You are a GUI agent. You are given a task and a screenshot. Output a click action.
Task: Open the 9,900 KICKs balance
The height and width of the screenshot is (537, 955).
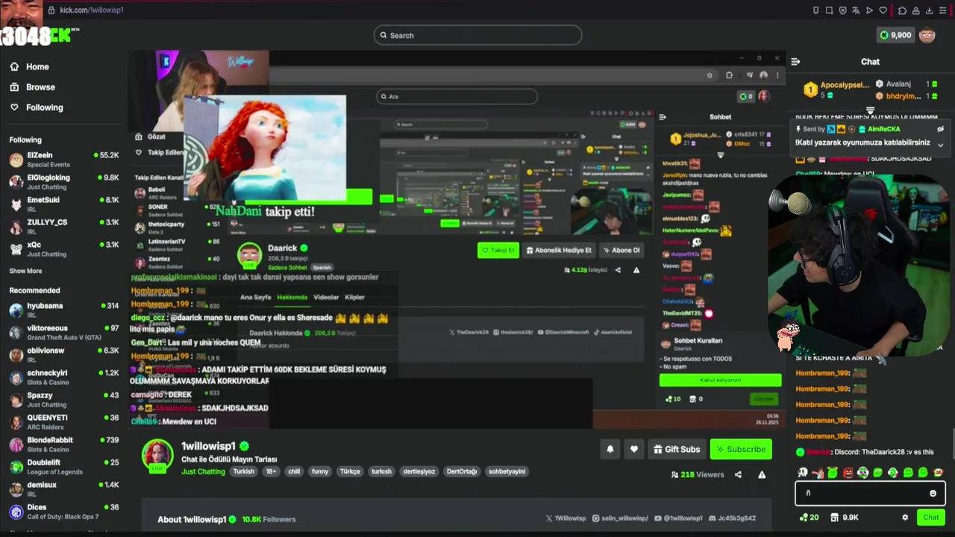[x=895, y=35]
